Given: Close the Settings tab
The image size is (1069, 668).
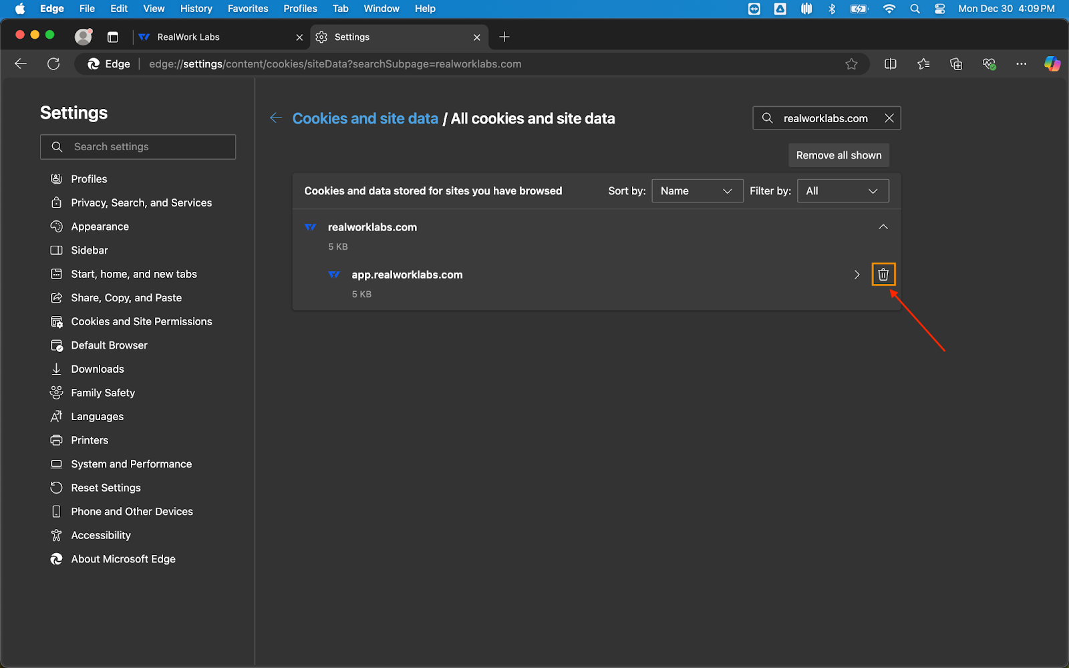Looking at the screenshot, I should pos(476,37).
